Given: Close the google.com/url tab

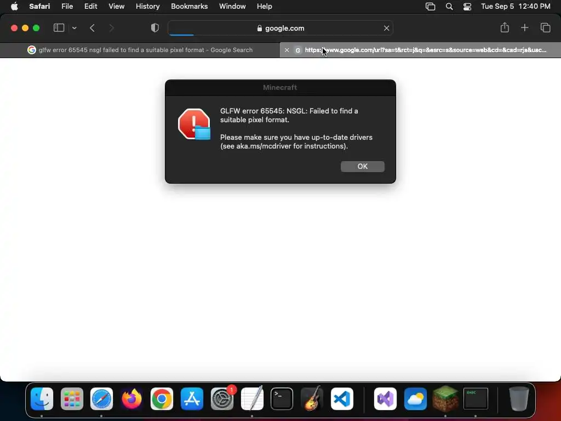Looking at the screenshot, I should click(x=287, y=50).
